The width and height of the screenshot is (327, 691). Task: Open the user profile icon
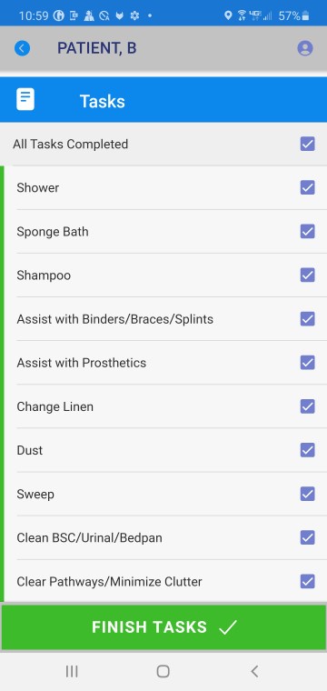(305, 48)
